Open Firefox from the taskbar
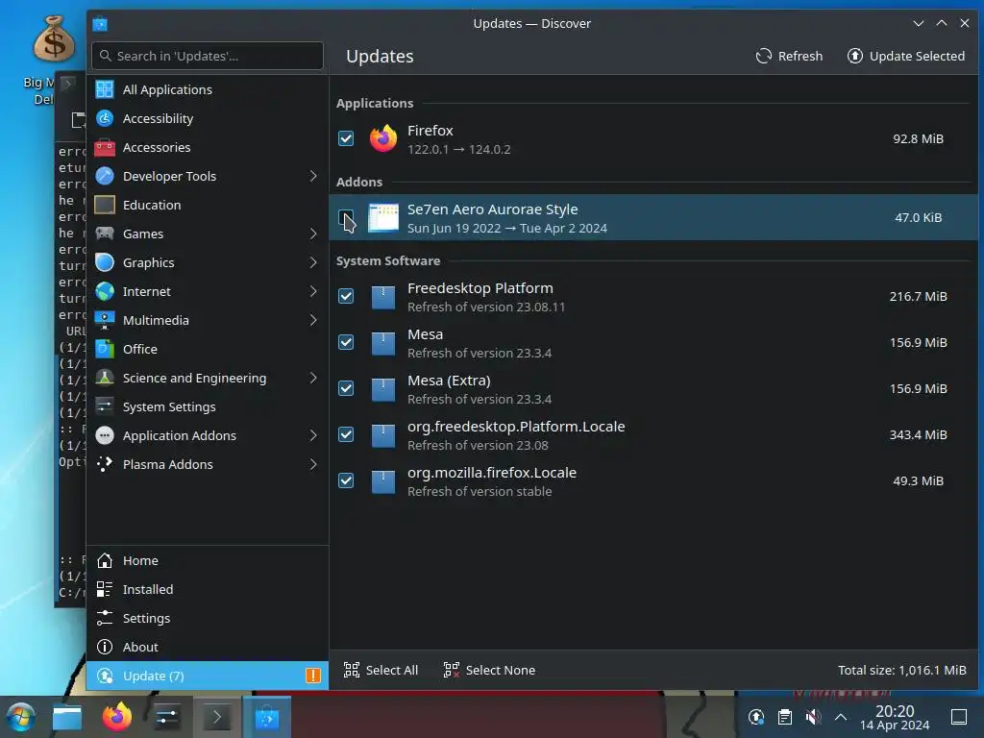This screenshot has height=738, width=984. tap(116, 717)
